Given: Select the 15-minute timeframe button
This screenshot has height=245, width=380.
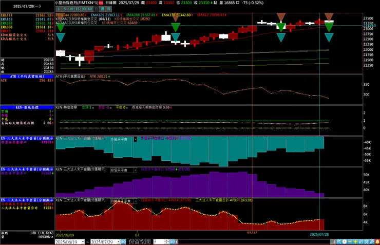Looking at the screenshot, I should click(78, 9).
